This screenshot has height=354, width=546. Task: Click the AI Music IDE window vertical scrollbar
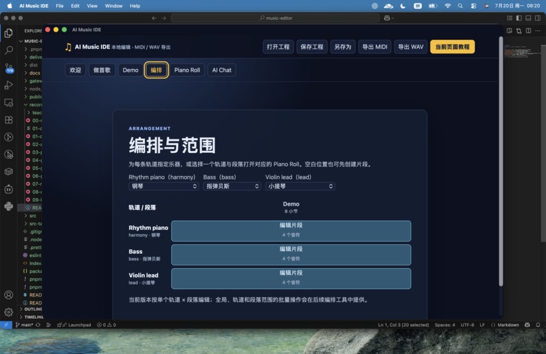(x=501, y=161)
